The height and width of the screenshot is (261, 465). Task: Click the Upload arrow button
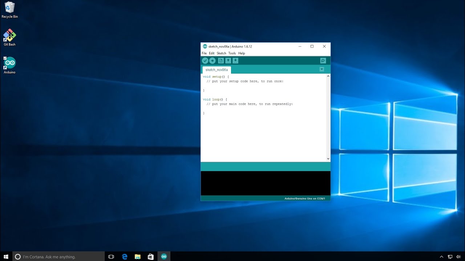coord(212,61)
